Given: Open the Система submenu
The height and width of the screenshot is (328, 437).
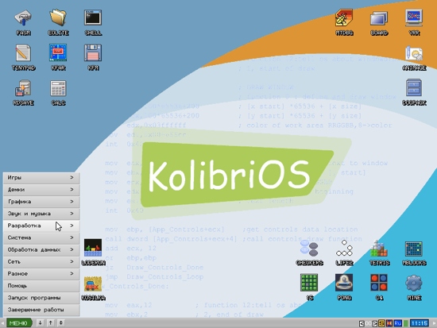Looking at the screenshot, I should coord(41,237).
